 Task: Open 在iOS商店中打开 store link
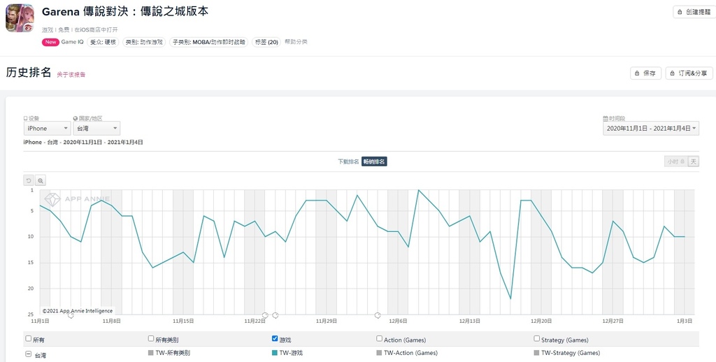96,29
